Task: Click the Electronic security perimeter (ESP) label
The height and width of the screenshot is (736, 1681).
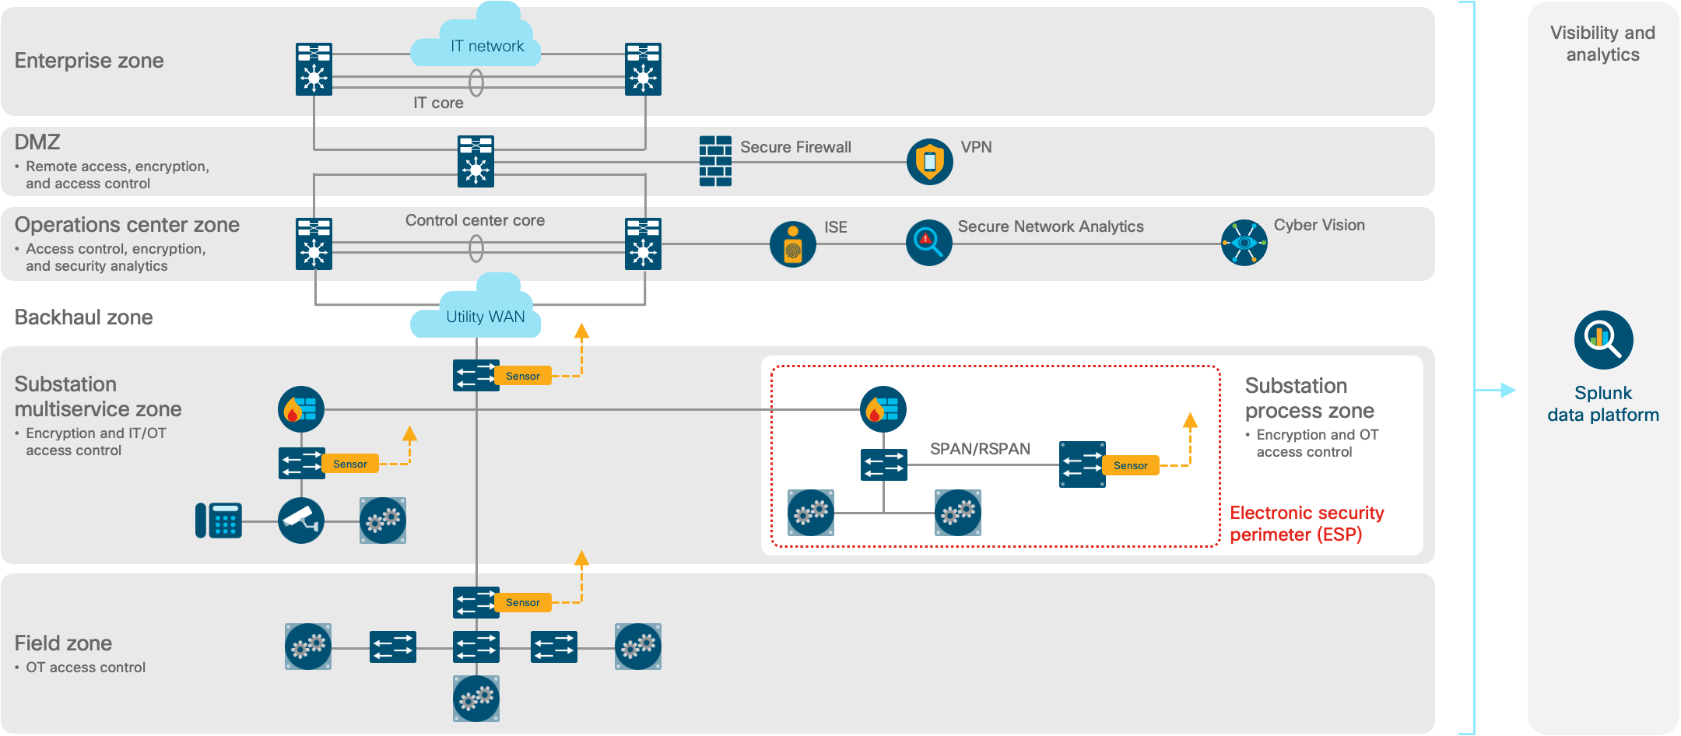Action: pyautogui.click(x=1307, y=524)
